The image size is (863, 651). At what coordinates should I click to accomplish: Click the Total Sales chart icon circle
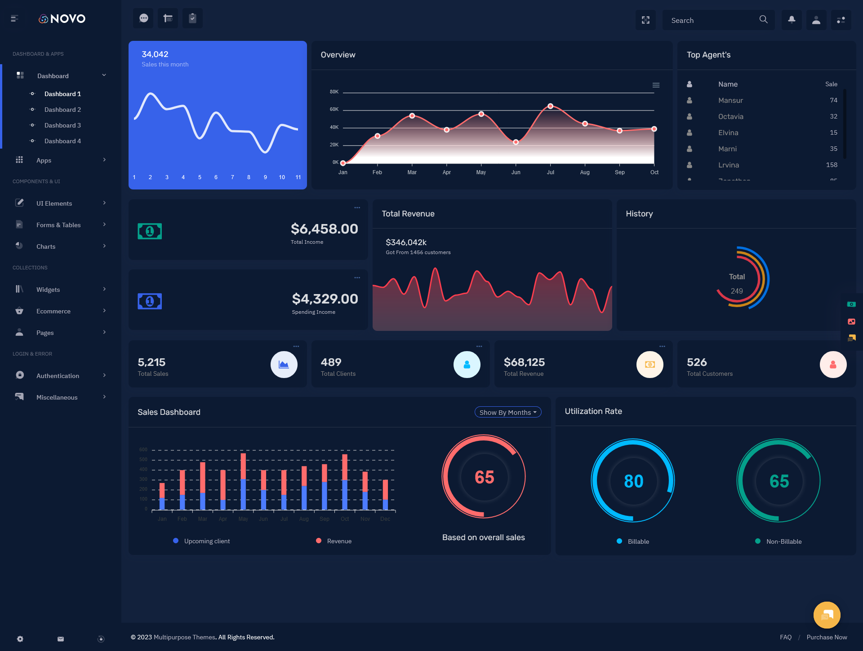(x=284, y=365)
